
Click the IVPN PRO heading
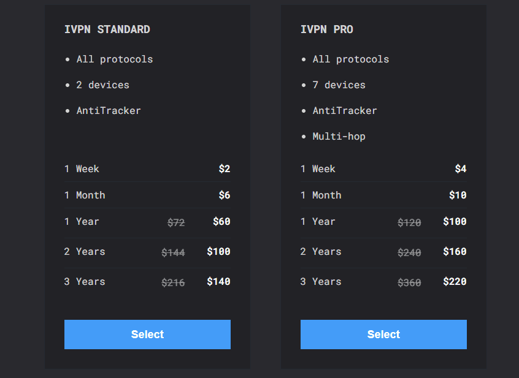pos(327,29)
